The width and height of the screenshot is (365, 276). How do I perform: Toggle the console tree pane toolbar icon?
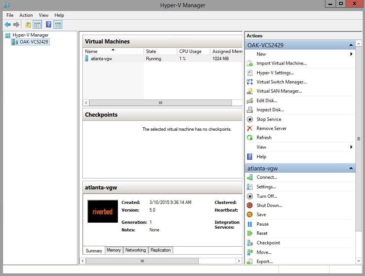(x=37, y=24)
